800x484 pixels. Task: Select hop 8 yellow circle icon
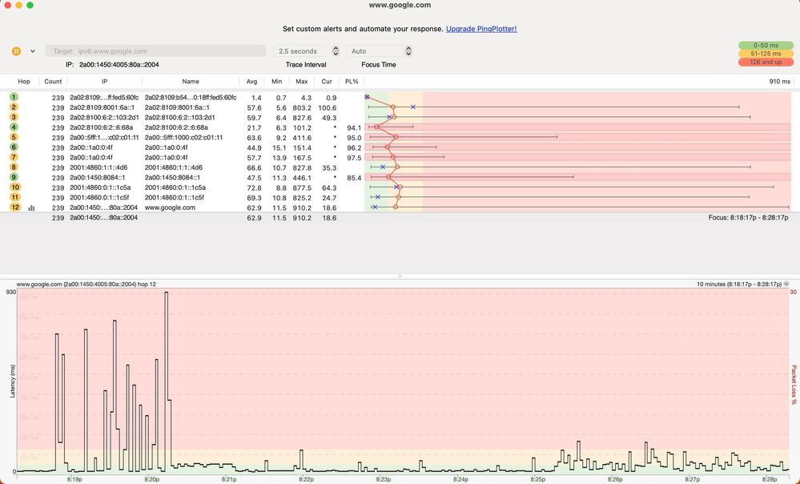(14, 167)
